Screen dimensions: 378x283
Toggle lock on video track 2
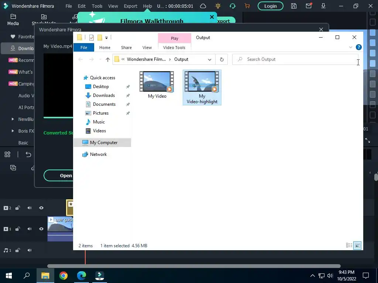tap(18, 208)
